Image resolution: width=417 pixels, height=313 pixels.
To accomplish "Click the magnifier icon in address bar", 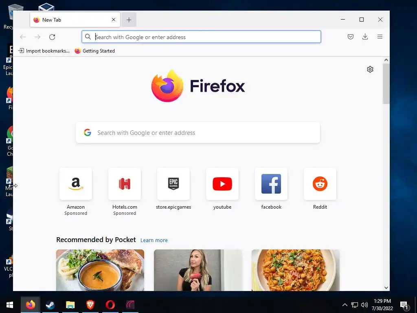I will pyautogui.click(x=88, y=37).
